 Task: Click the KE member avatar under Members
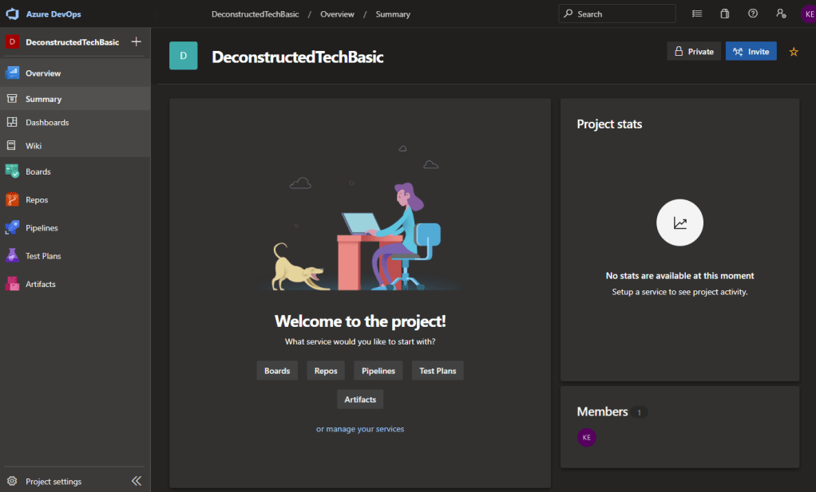587,437
